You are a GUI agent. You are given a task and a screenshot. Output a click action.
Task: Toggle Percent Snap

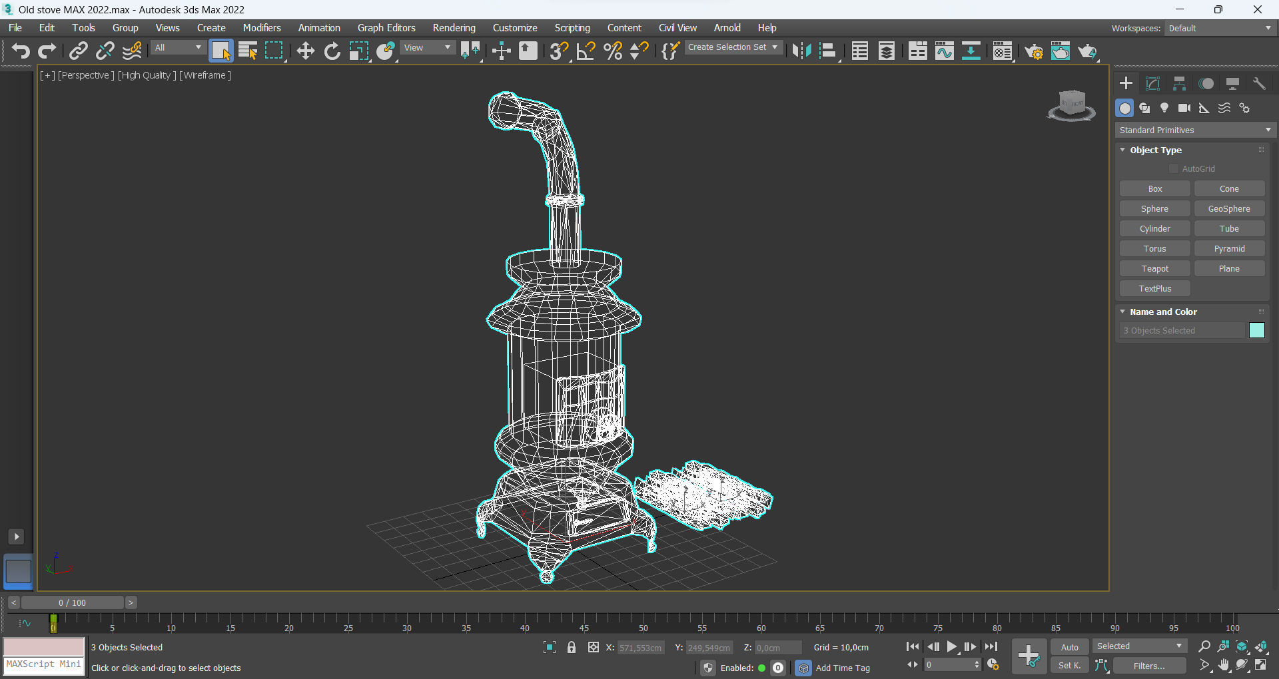[x=613, y=51]
